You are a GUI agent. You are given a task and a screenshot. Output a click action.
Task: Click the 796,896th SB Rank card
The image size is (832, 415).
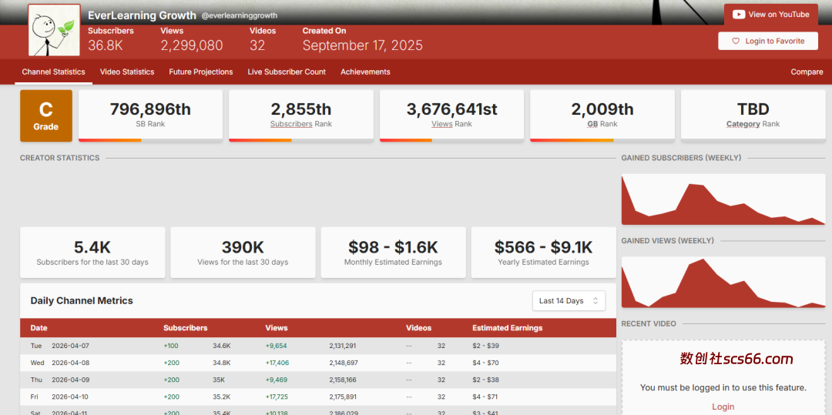(150, 115)
